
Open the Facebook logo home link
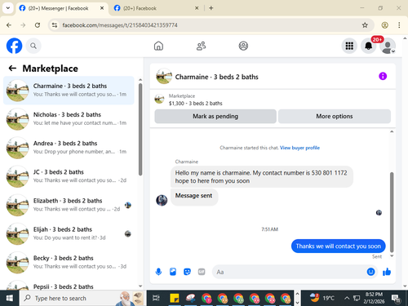(x=14, y=46)
